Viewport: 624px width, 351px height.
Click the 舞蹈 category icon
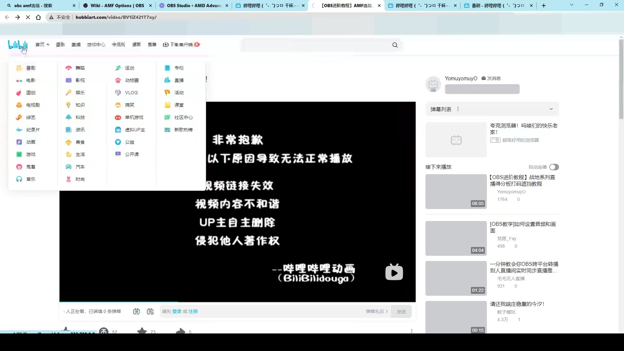coord(69,68)
